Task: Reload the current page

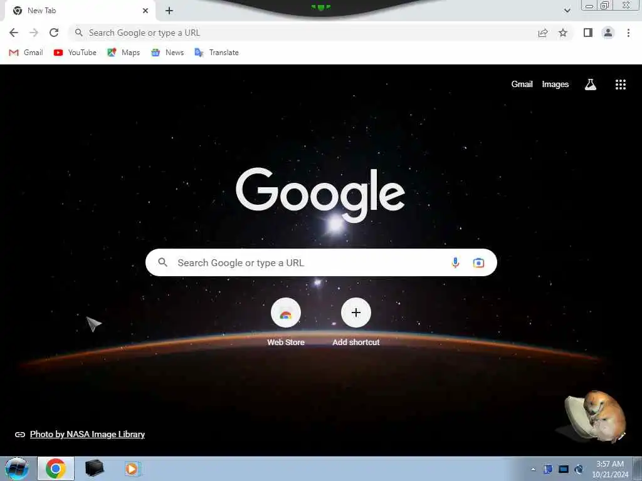Action: pos(54,33)
